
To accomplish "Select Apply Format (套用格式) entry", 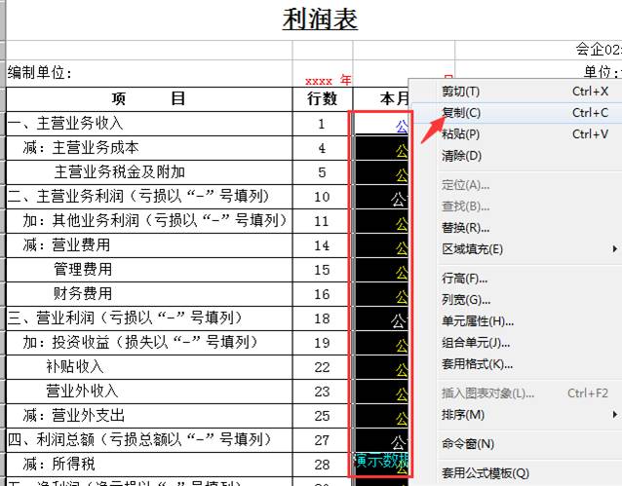I will point(477,364).
